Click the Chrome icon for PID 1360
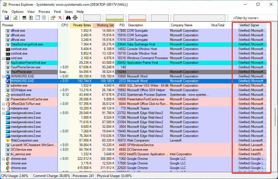Image resolution: width=278 pixels, height=179 pixels. (8, 159)
